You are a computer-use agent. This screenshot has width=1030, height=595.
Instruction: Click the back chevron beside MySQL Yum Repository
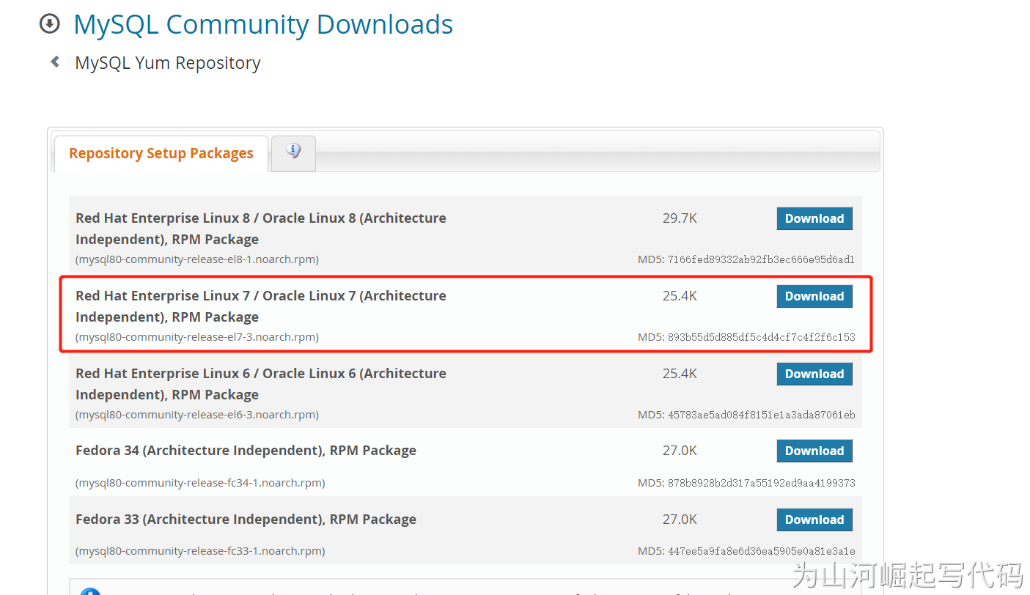[x=55, y=62]
